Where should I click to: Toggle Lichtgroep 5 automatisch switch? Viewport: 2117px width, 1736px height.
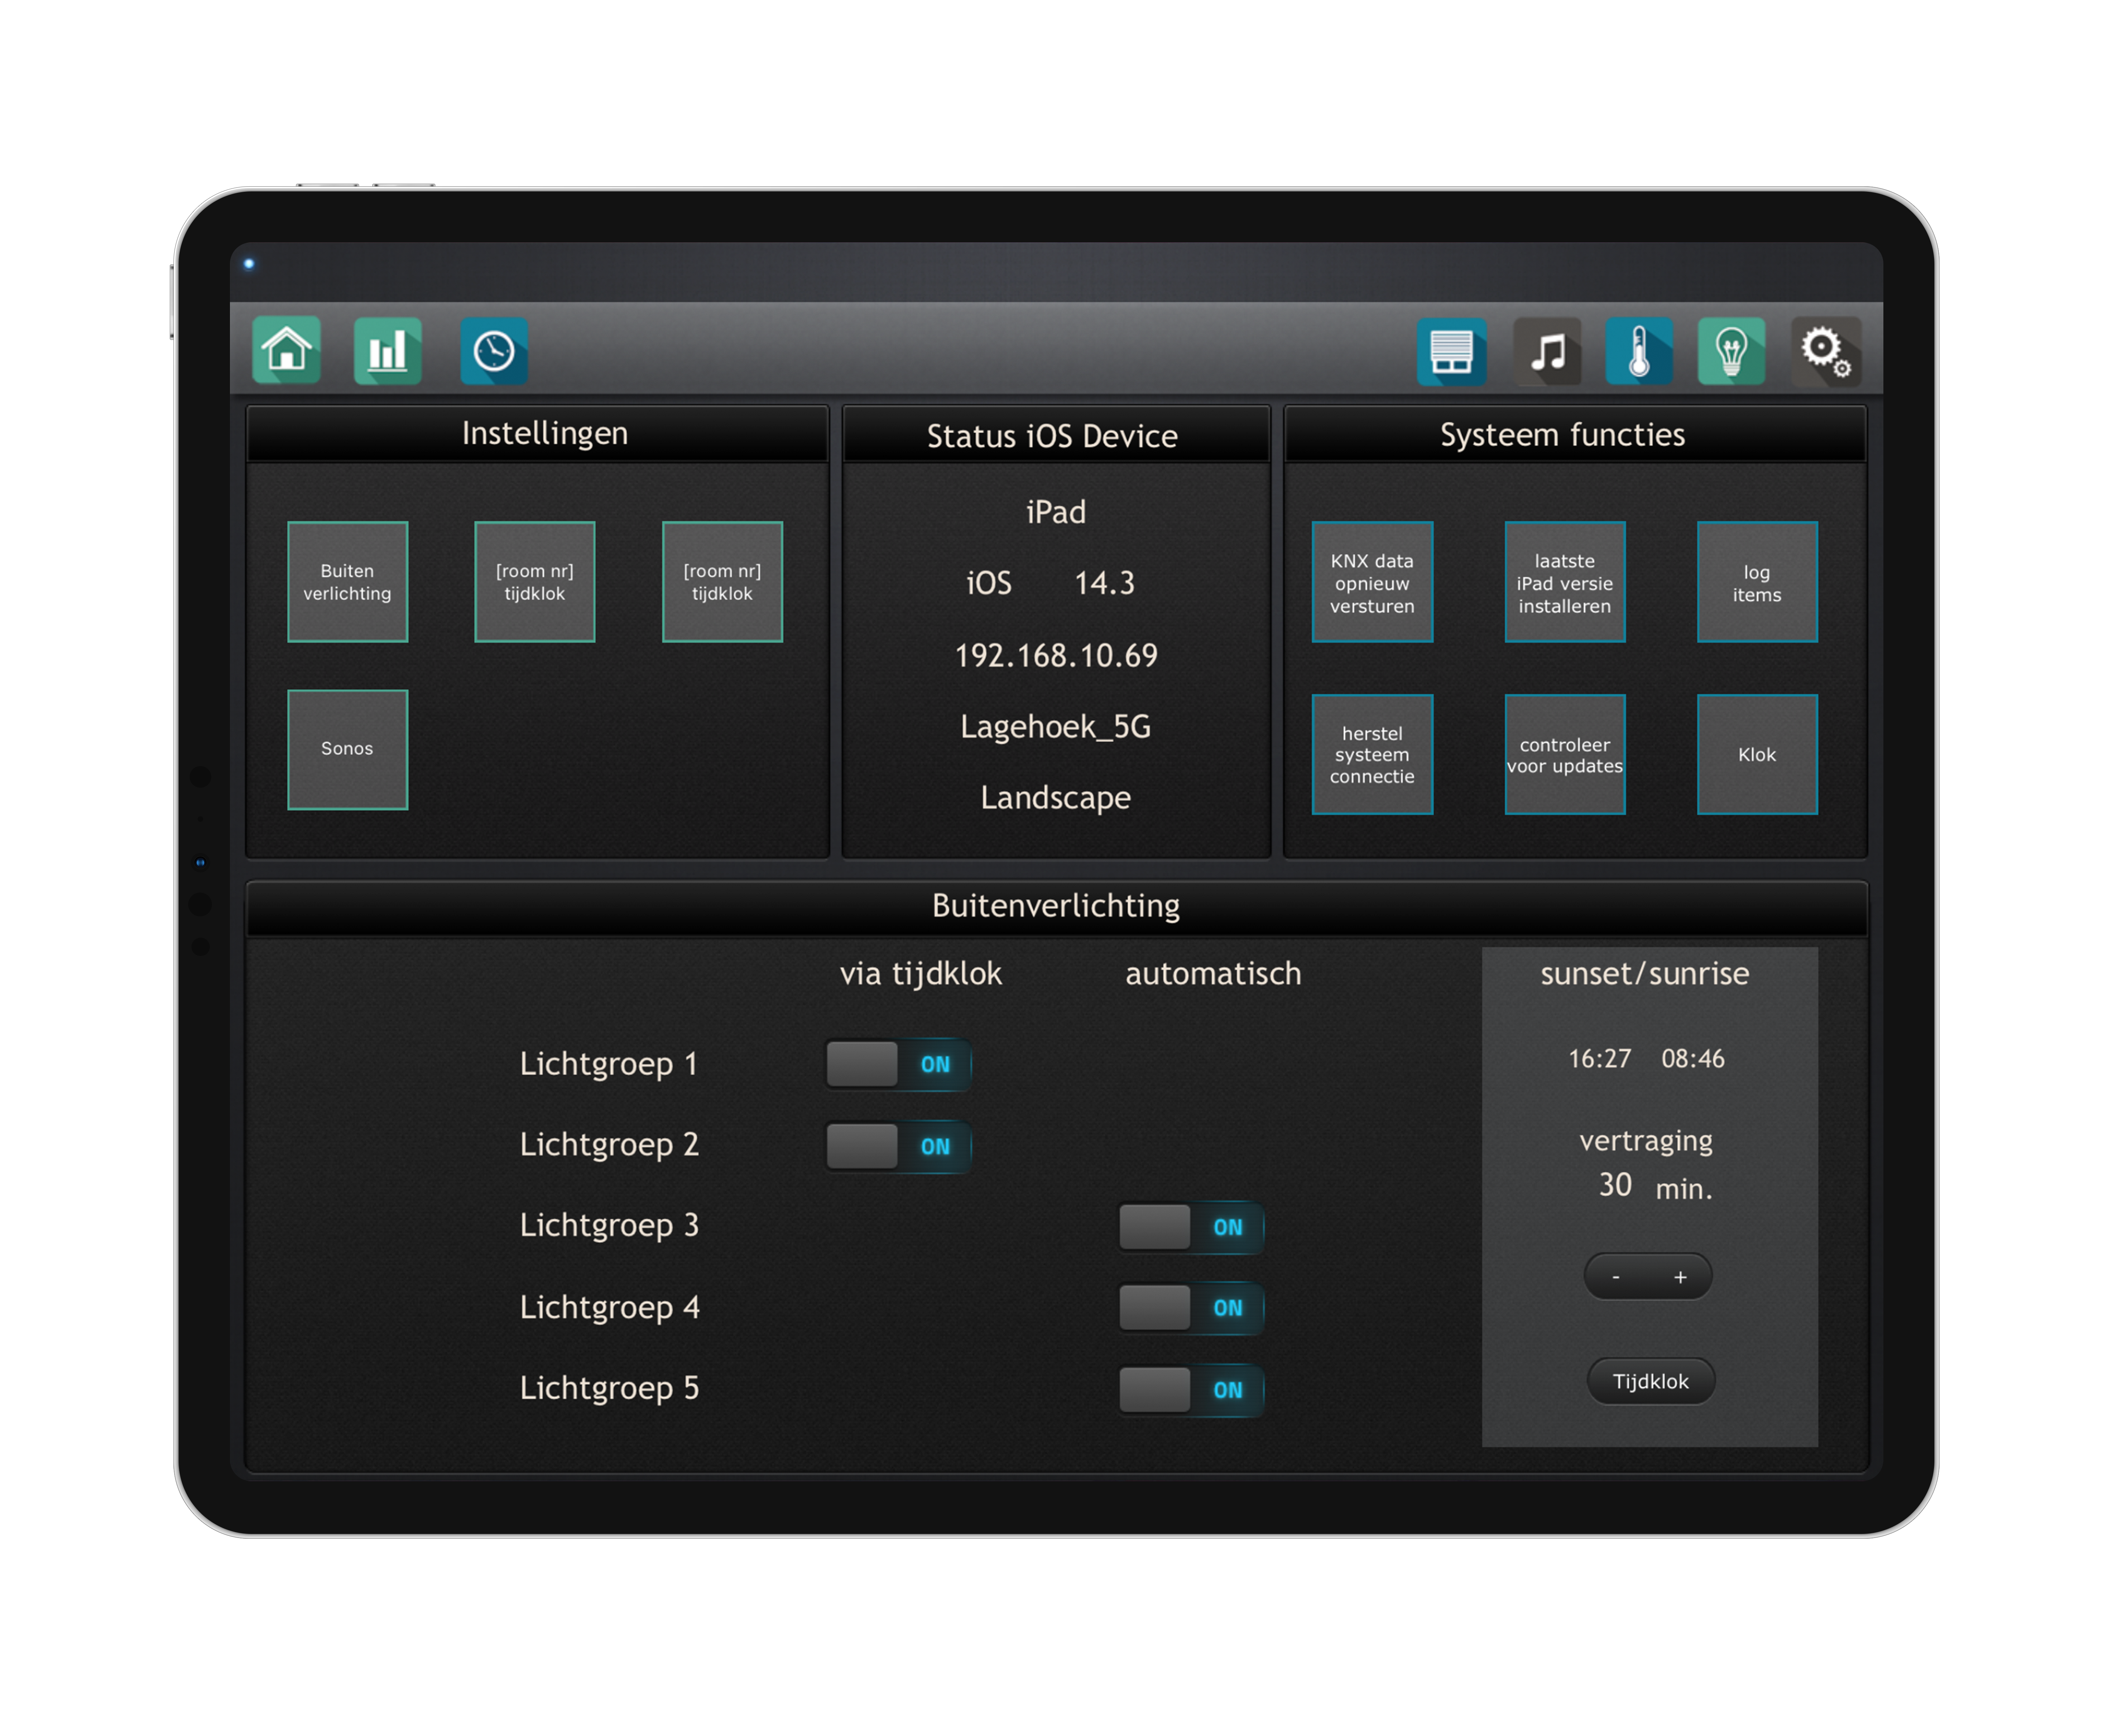pyautogui.click(x=1191, y=1390)
